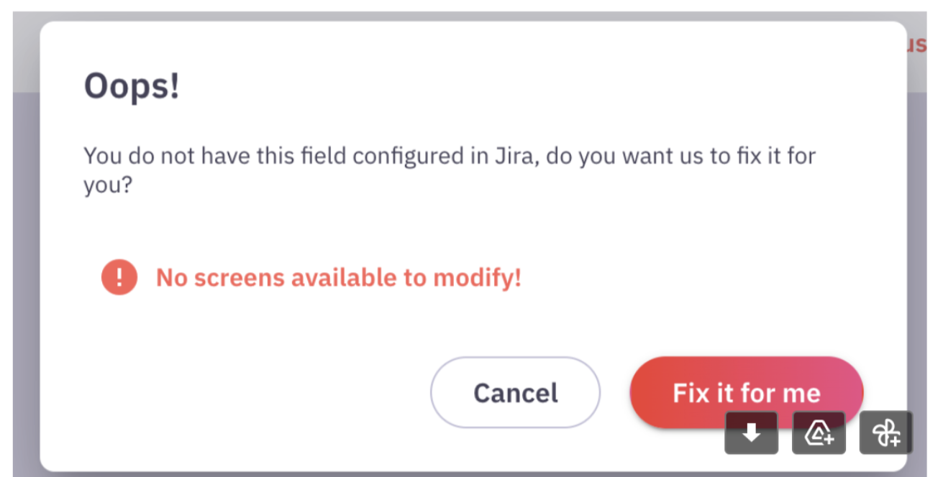Click the alert badge beside the error message
Viewport: 938px width, 477px height.
(x=118, y=277)
